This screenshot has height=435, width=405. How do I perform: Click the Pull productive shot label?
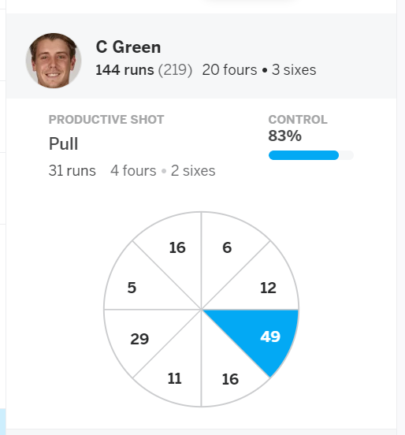63,144
